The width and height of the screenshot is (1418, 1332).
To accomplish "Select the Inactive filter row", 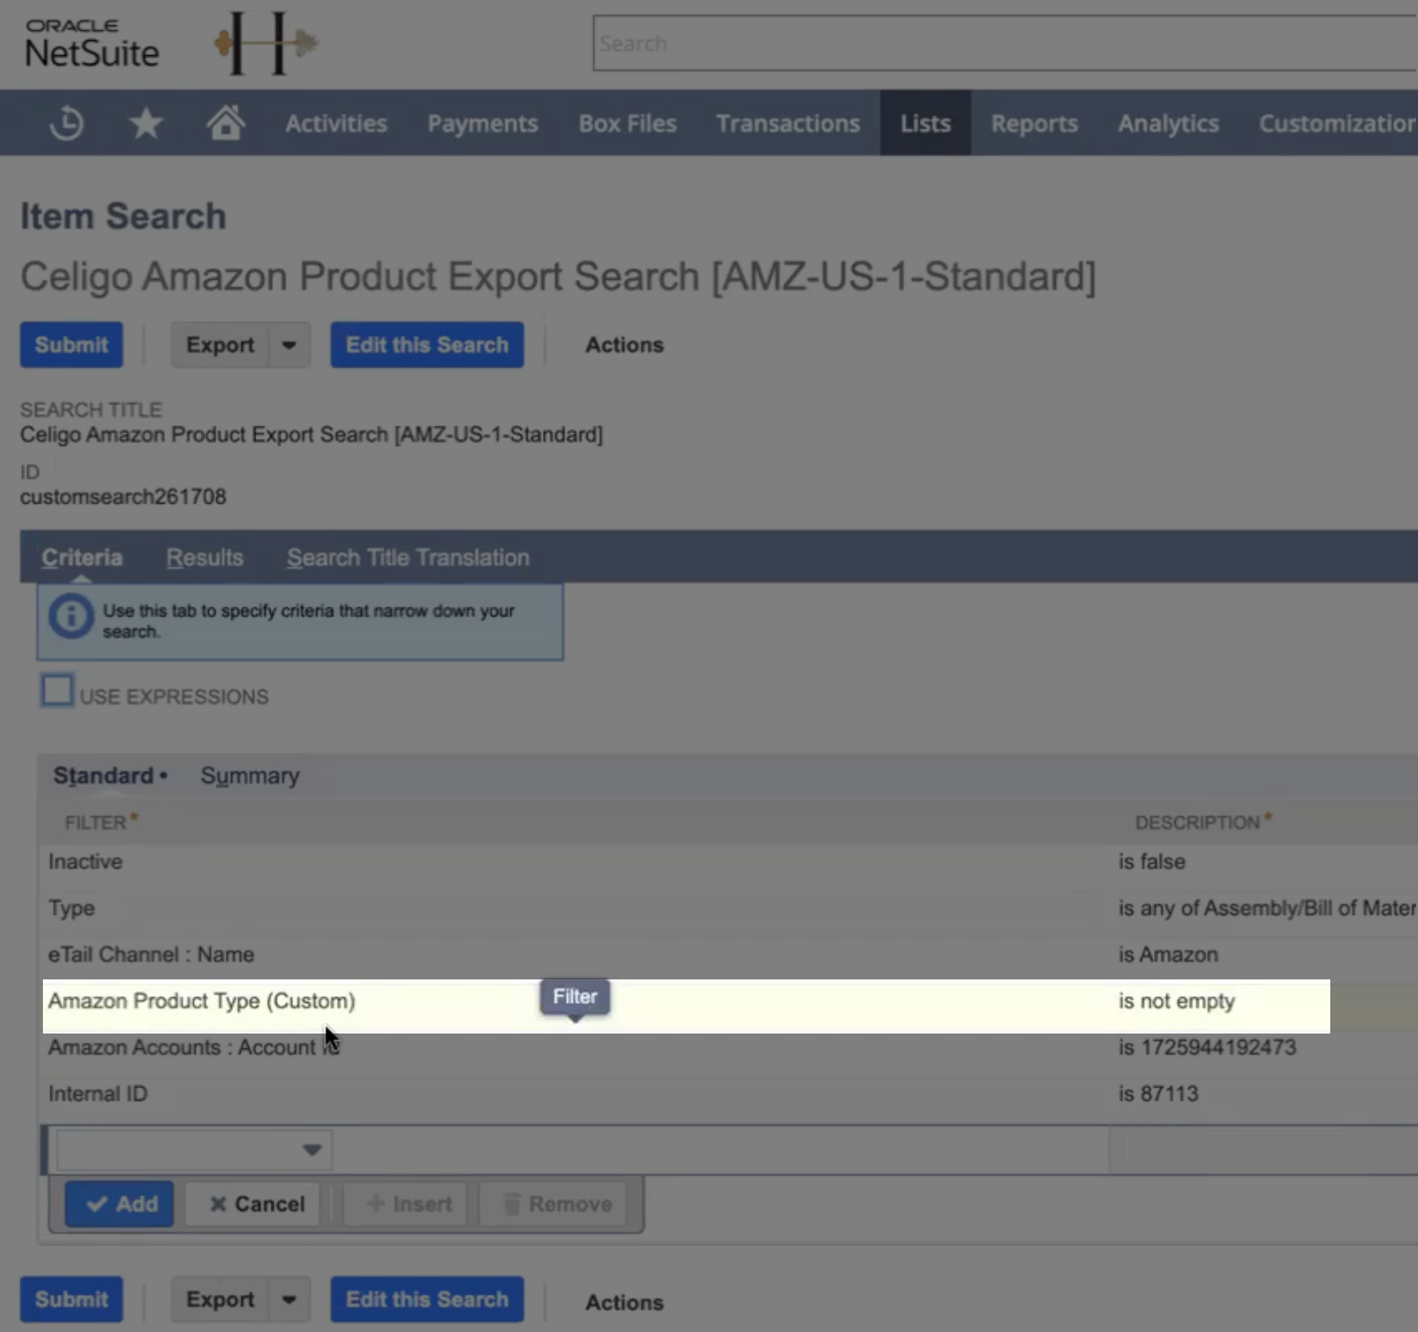I will (728, 862).
